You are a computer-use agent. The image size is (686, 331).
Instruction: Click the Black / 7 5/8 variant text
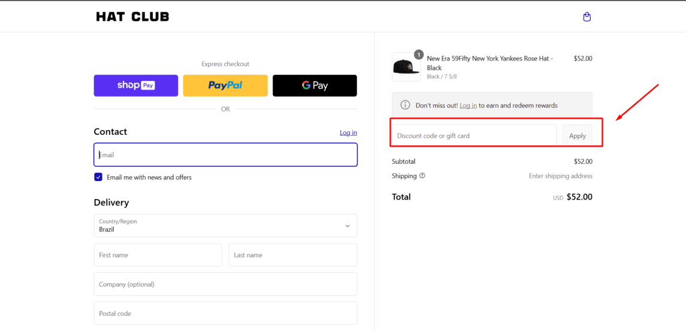[x=442, y=77]
